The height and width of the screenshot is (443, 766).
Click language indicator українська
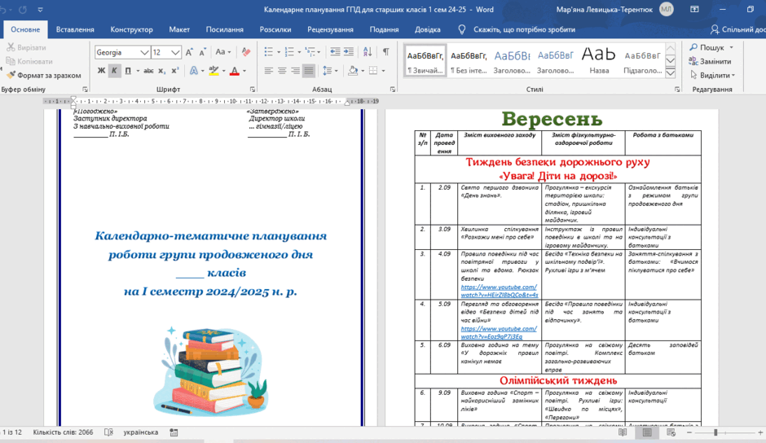141,432
